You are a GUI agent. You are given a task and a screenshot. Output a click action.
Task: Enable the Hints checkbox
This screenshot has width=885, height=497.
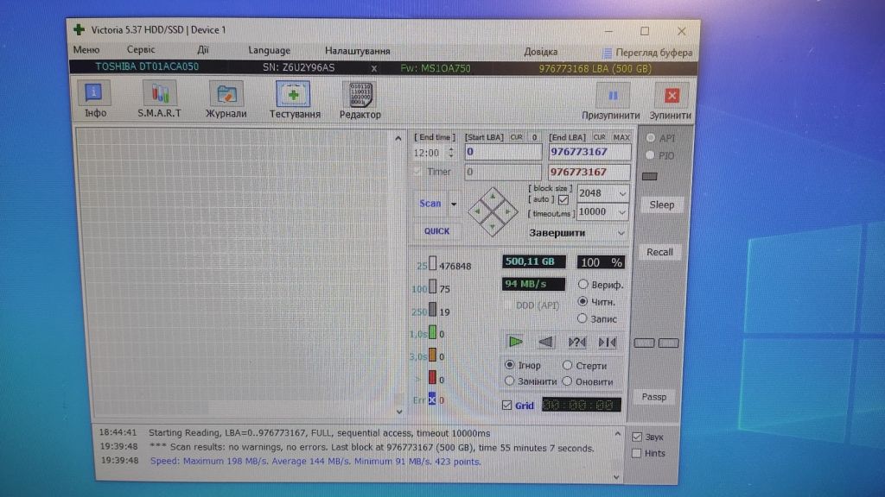point(637,453)
